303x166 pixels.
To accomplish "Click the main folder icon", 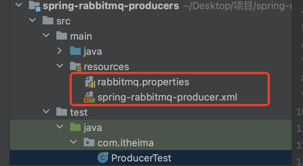I will point(62,36).
